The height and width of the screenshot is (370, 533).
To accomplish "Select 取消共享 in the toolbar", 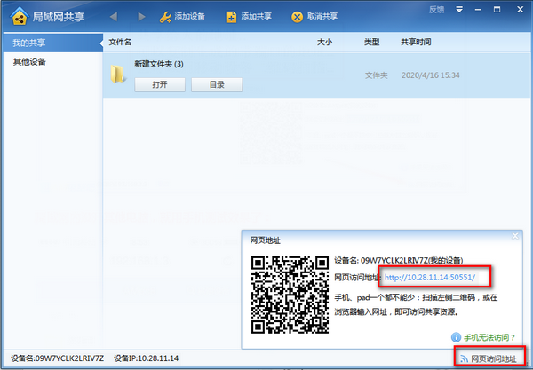I will click(x=314, y=17).
